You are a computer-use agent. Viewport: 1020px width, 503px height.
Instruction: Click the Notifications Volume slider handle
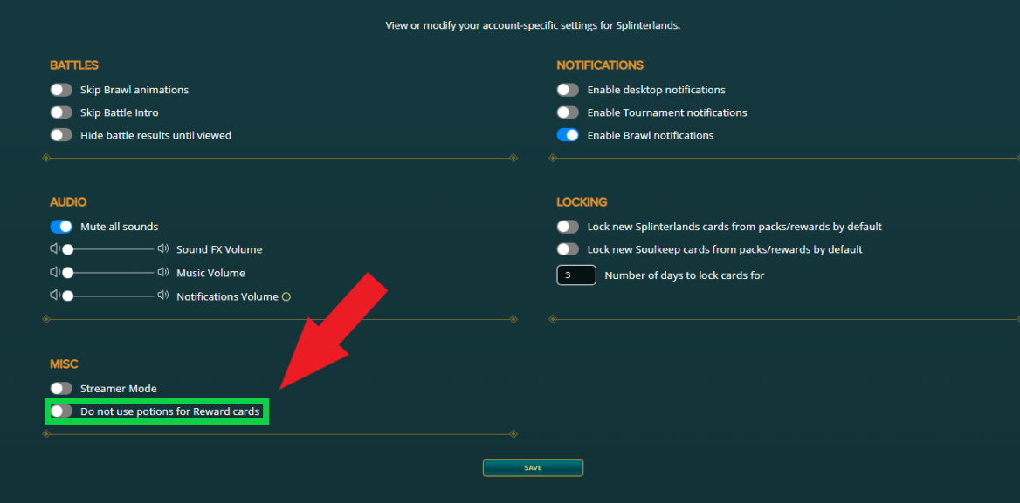click(67, 296)
